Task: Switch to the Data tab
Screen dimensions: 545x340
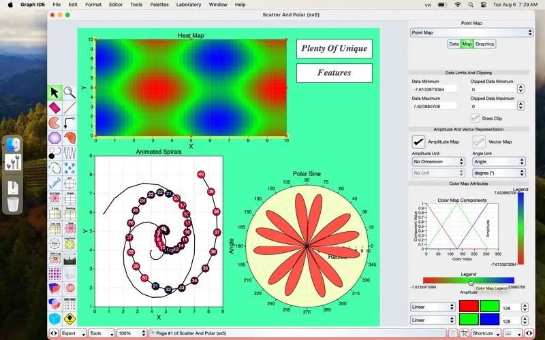Action: point(454,44)
